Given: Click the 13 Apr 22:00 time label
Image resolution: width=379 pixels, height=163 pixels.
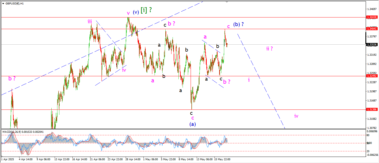Looking at the screenshot, I should pyautogui.click(x=62, y=159).
